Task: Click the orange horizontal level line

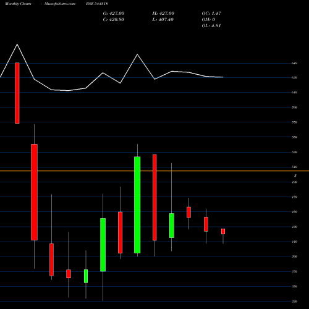Action: (154, 171)
